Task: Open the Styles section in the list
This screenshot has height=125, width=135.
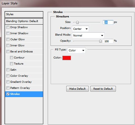Action: click(24, 14)
